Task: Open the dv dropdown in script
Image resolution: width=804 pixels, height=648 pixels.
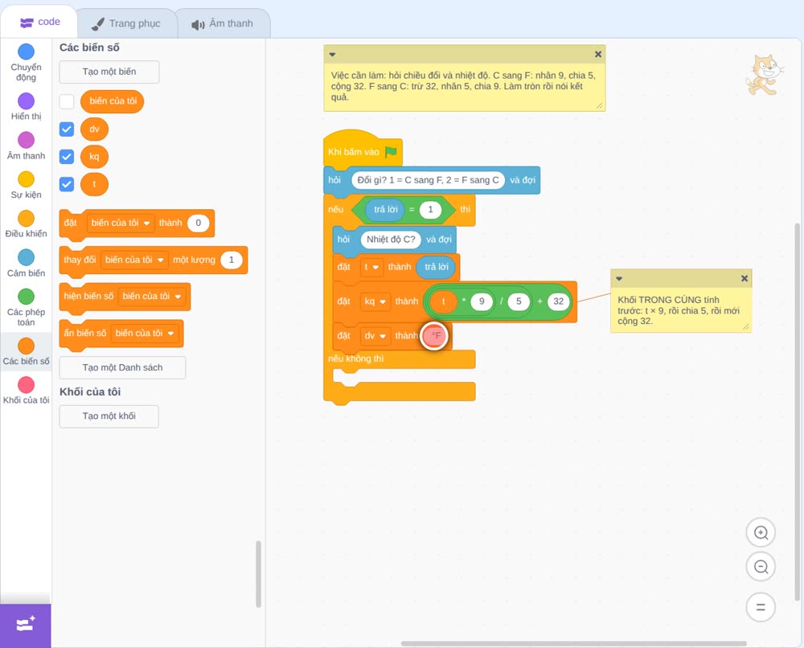Action: point(375,336)
